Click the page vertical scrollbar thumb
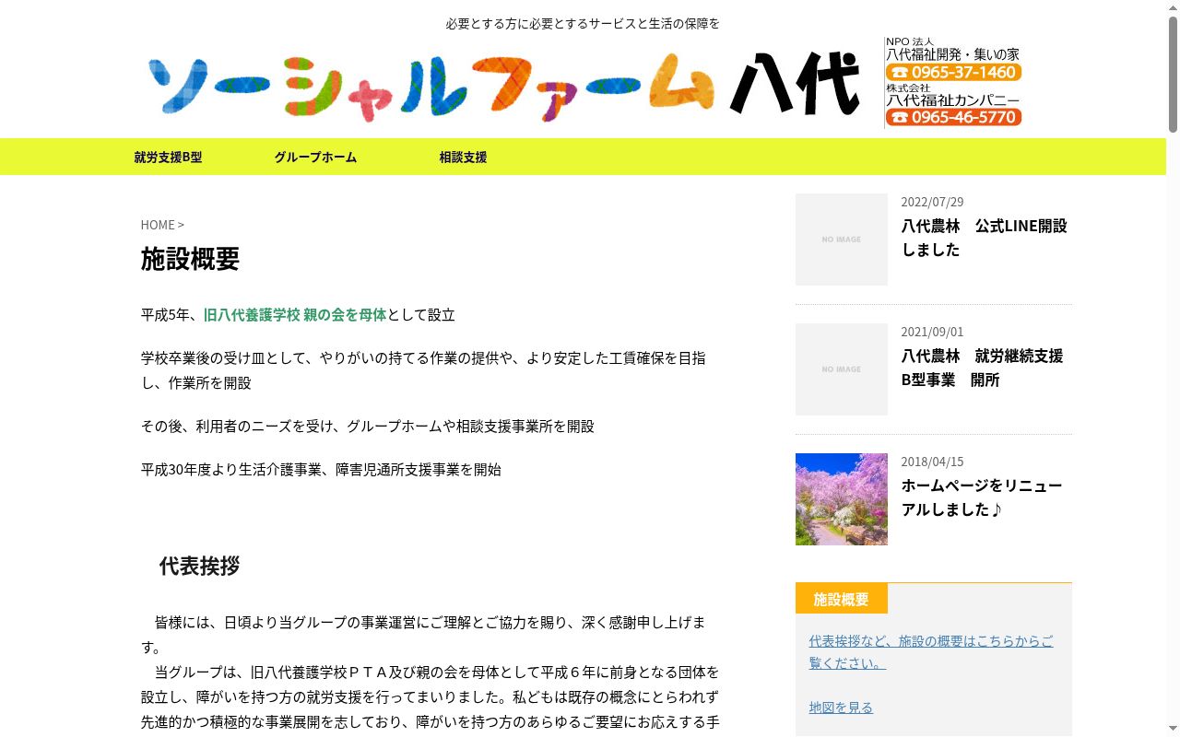The image size is (1180, 737). 1173,74
